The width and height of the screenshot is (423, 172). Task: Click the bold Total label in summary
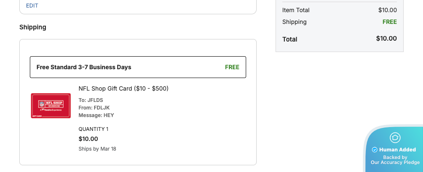(290, 39)
